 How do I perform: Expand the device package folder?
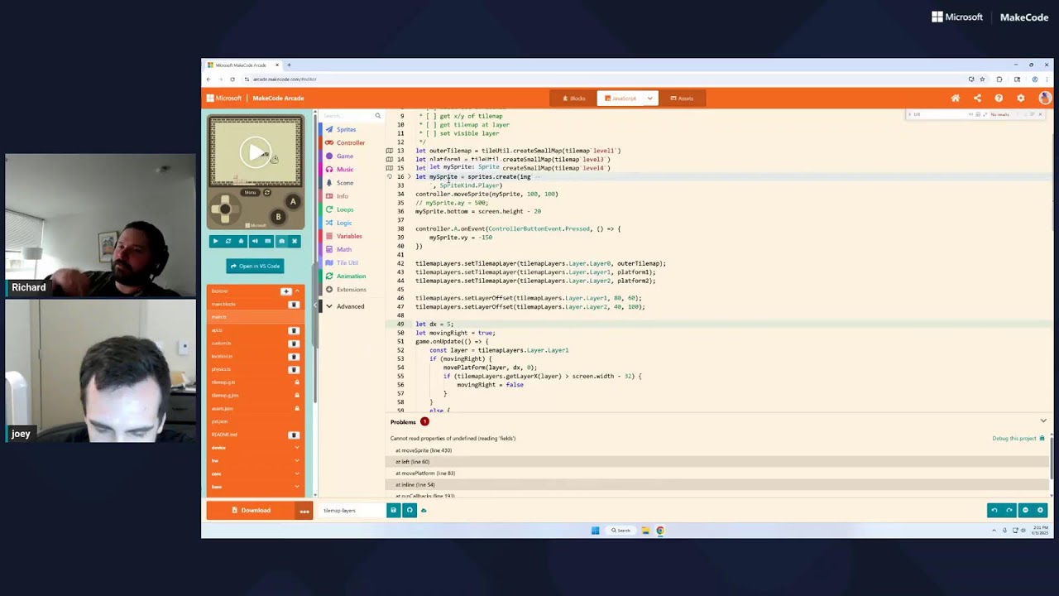click(255, 448)
